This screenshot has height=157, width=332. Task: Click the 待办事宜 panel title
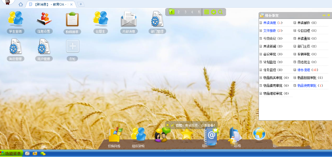click(272, 15)
